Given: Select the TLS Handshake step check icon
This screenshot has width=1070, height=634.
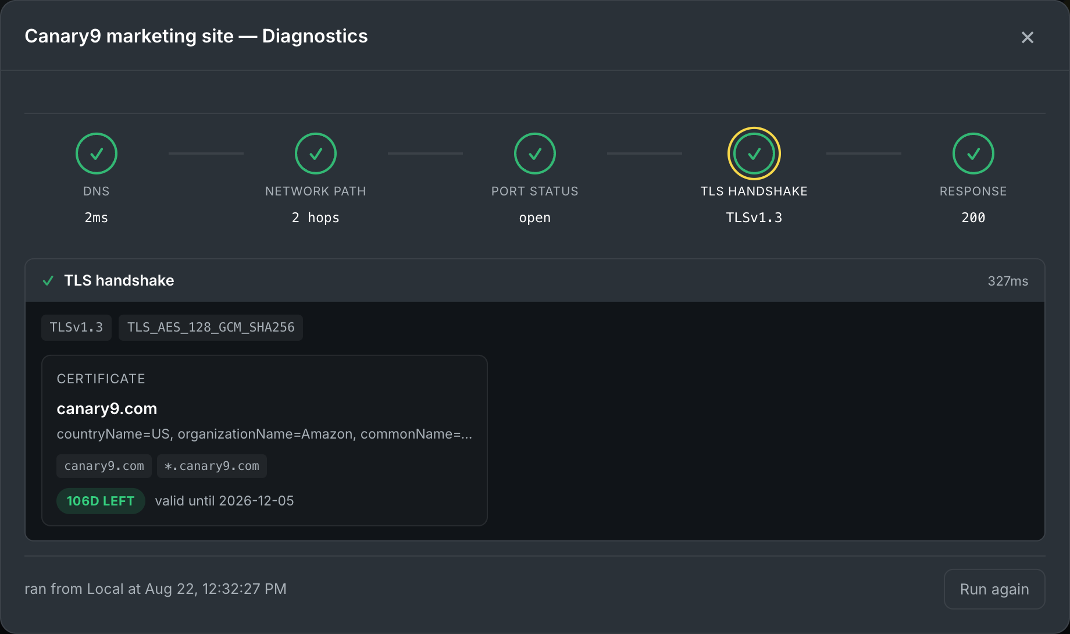Looking at the screenshot, I should point(754,154).
